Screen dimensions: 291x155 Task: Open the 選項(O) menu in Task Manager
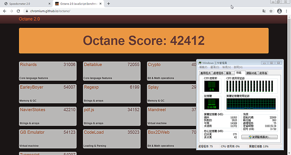[x=215, y=67]
